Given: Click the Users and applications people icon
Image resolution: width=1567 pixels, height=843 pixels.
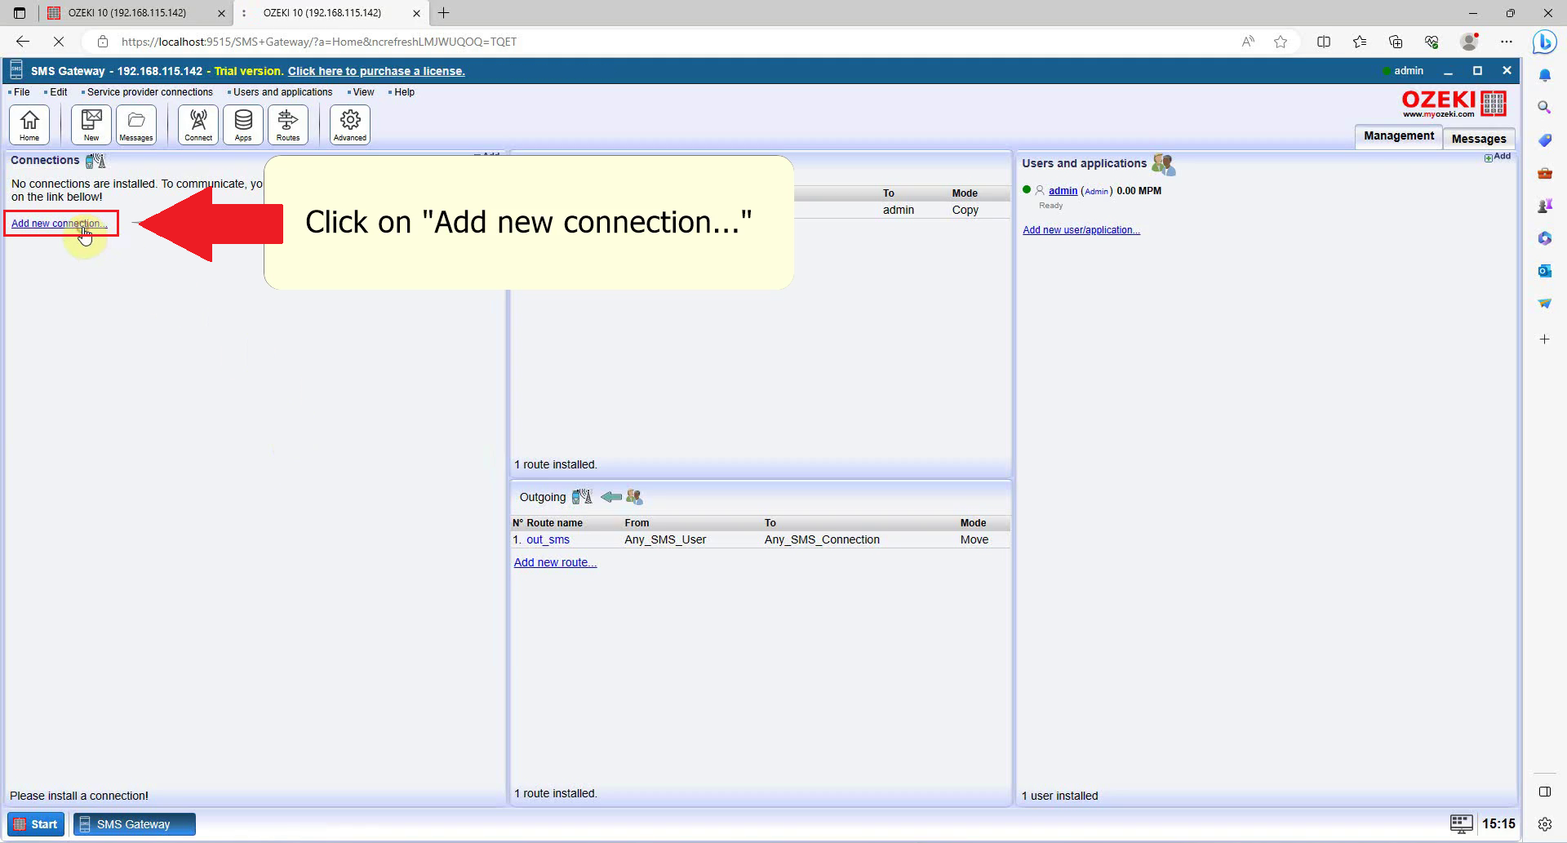Looking at the screenshot, I should (1163, 164).
